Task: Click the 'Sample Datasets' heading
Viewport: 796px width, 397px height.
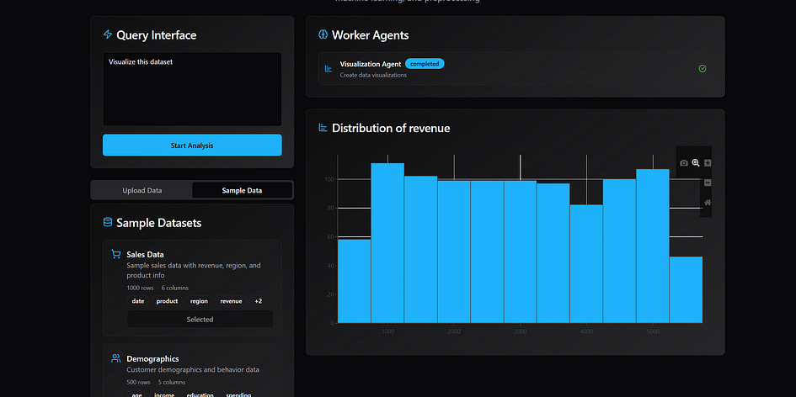Action: (159, 223)
